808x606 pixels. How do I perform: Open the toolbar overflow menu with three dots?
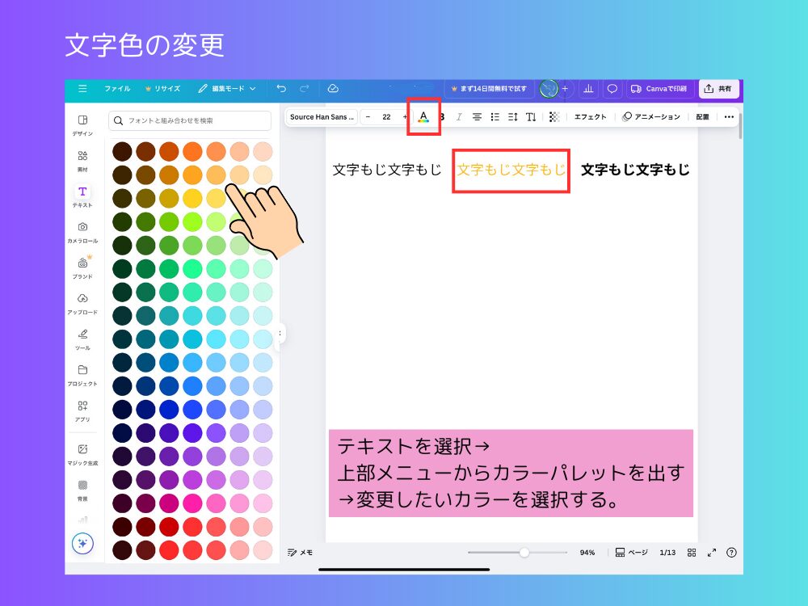coord(729,116)
